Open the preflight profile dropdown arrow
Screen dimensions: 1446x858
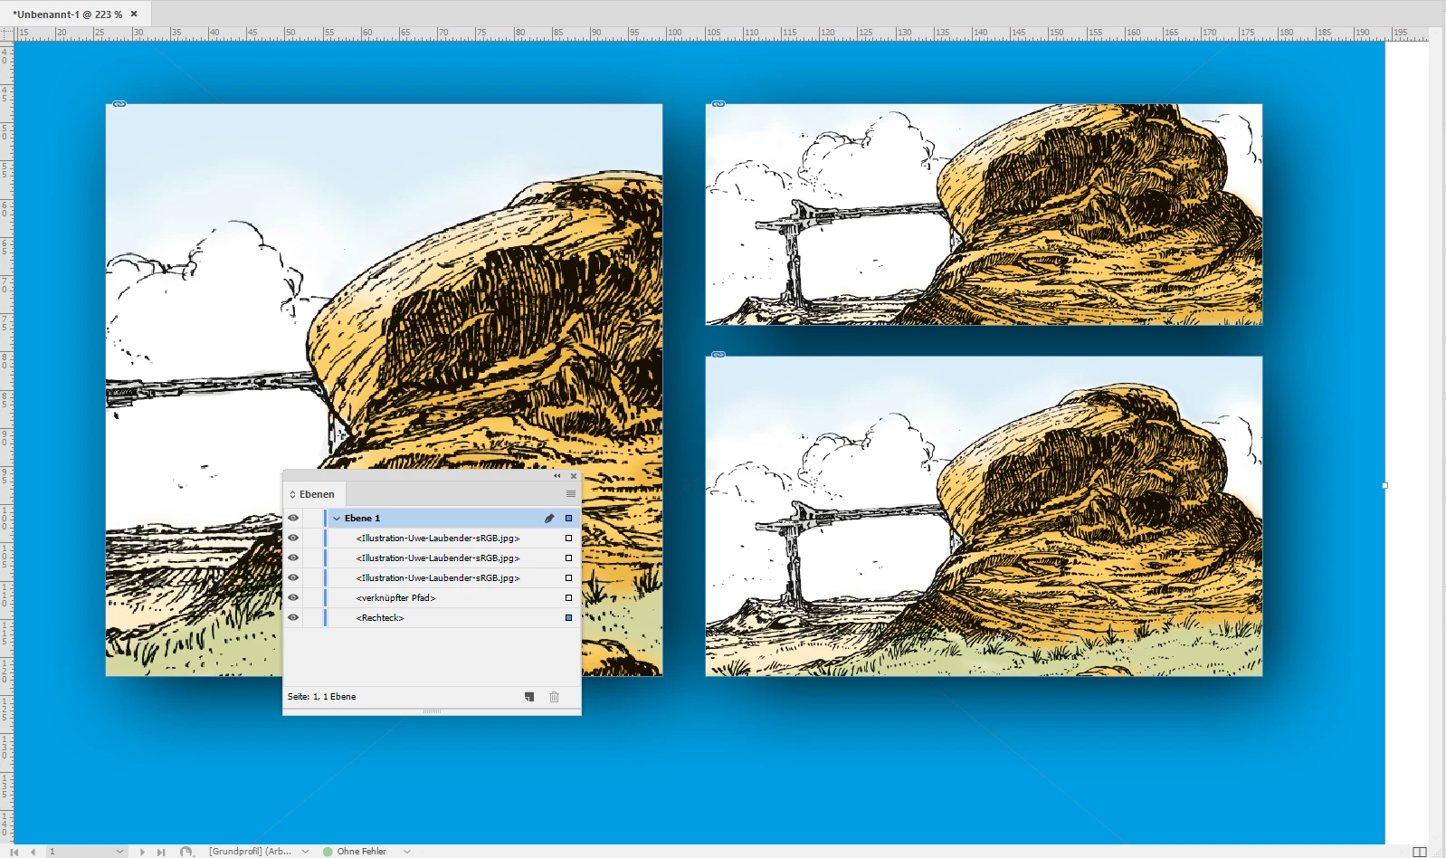click(x=305, y=852)
